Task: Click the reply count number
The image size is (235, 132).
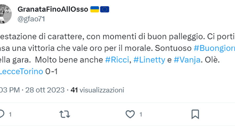Action: click(x=10, y=114)
